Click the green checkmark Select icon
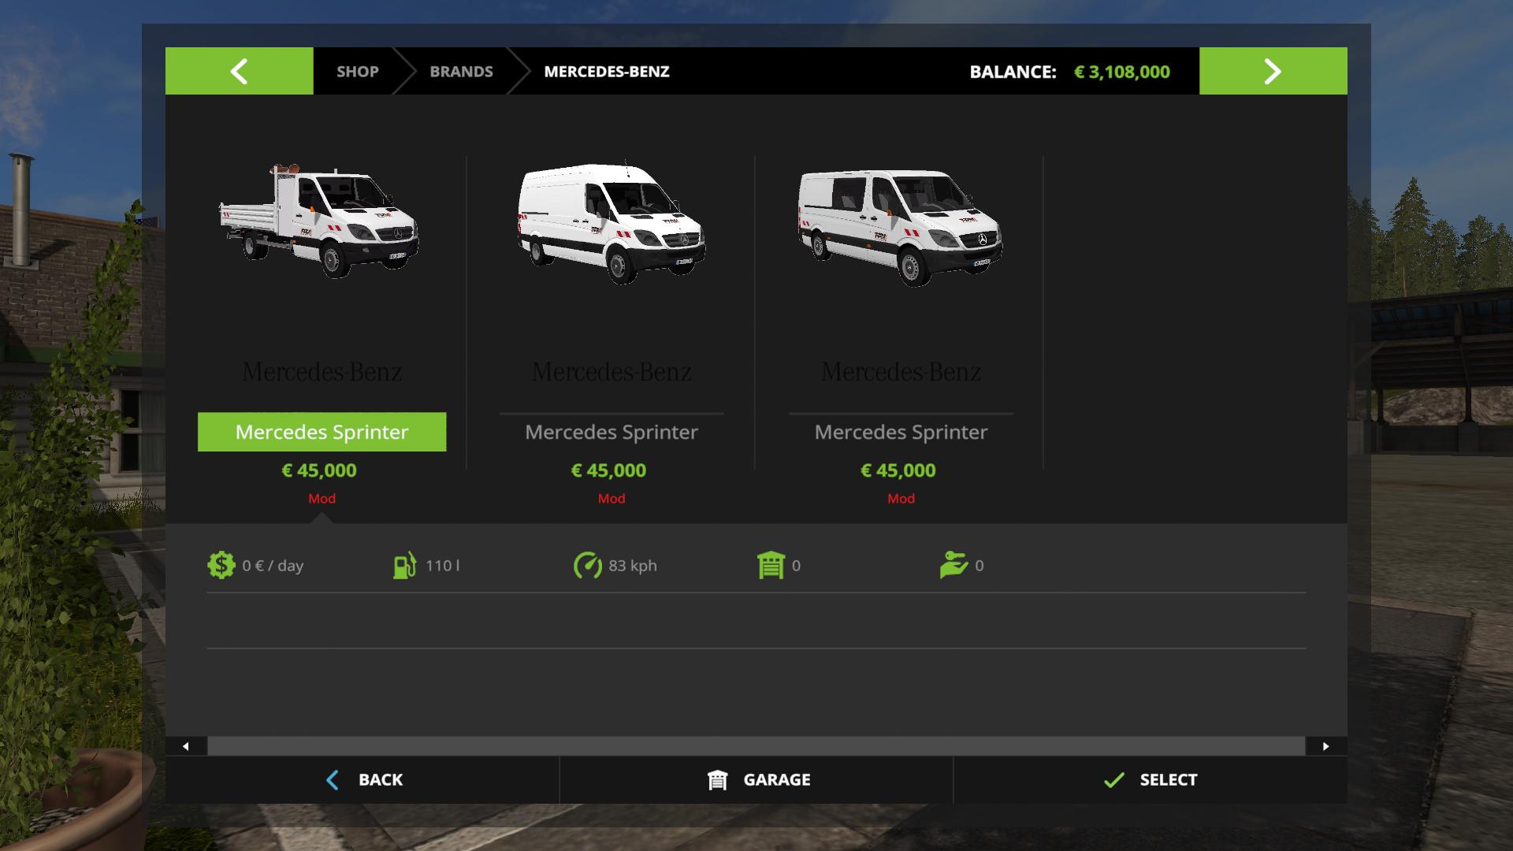This screenshot has width=1513, height=851. click(1113, 780)
